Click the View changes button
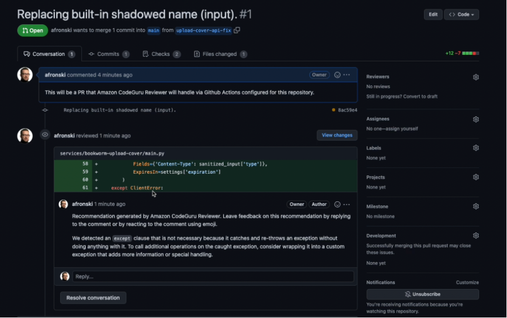Screen dimensions: 507x318 (x=337, y=135)
